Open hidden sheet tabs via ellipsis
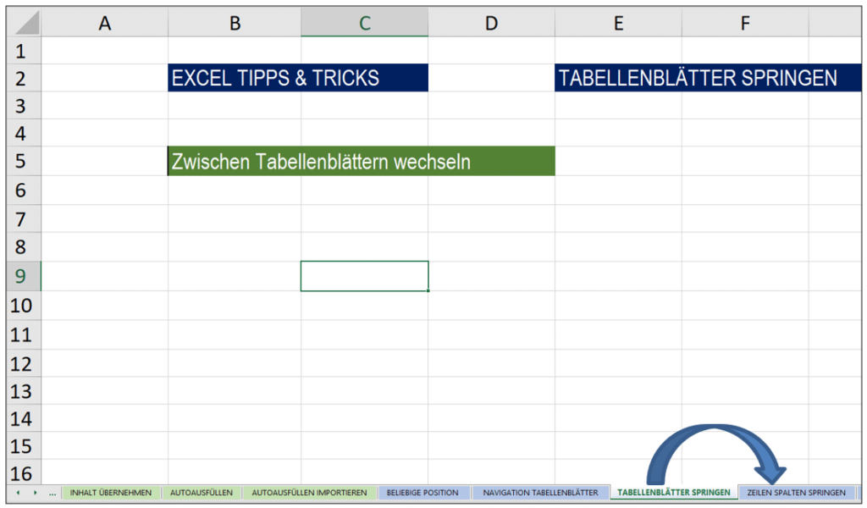Viewport: 867px width, 508px height. click(x=52, y=493)
